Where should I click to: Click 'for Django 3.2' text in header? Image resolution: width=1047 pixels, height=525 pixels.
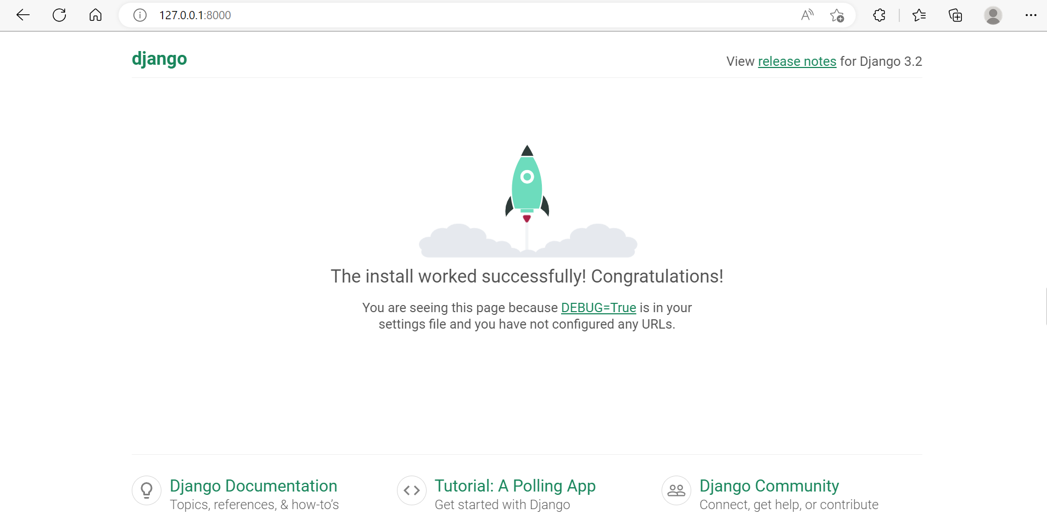(881, 61)
